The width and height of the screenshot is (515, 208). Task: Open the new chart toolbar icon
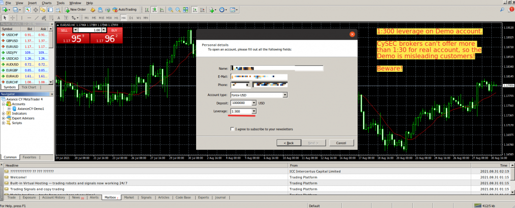pyautogui.click(x=6, y=10)
